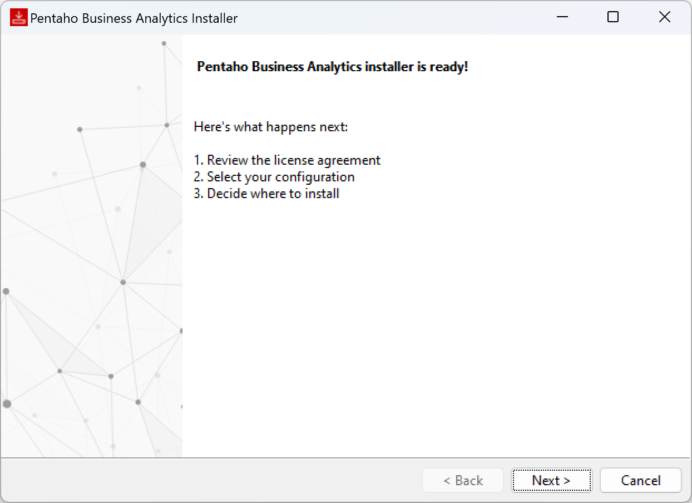The image size is (692, 503).
Task: Click the "Here's what happens next:" text
Action: (x=271, y=127)
